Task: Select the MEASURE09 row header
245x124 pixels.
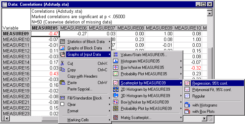Action: tap(16, 34)
